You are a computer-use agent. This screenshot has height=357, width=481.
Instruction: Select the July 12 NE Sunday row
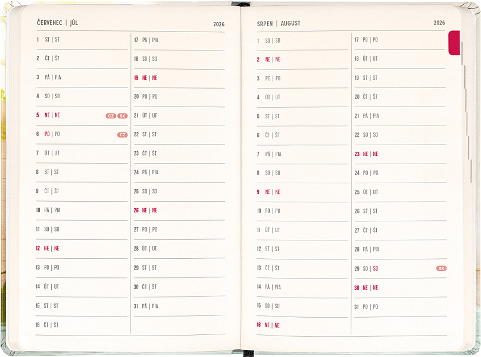point(82,248)
